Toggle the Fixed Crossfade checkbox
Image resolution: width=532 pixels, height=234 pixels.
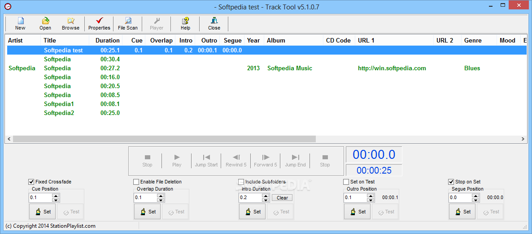[31, 182]
